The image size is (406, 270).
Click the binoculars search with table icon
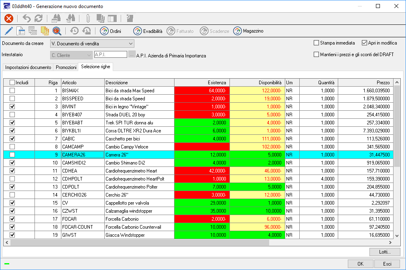pyautogui.click(x=56, y=18)
